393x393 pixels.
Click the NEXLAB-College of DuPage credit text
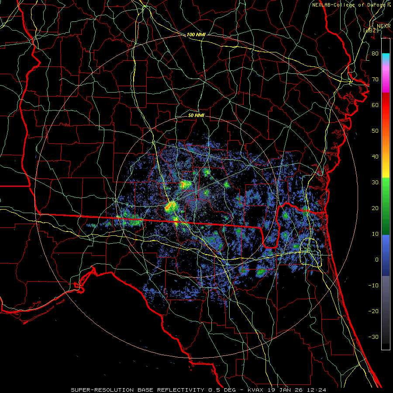pyautogui.click(x=352, y=5)
